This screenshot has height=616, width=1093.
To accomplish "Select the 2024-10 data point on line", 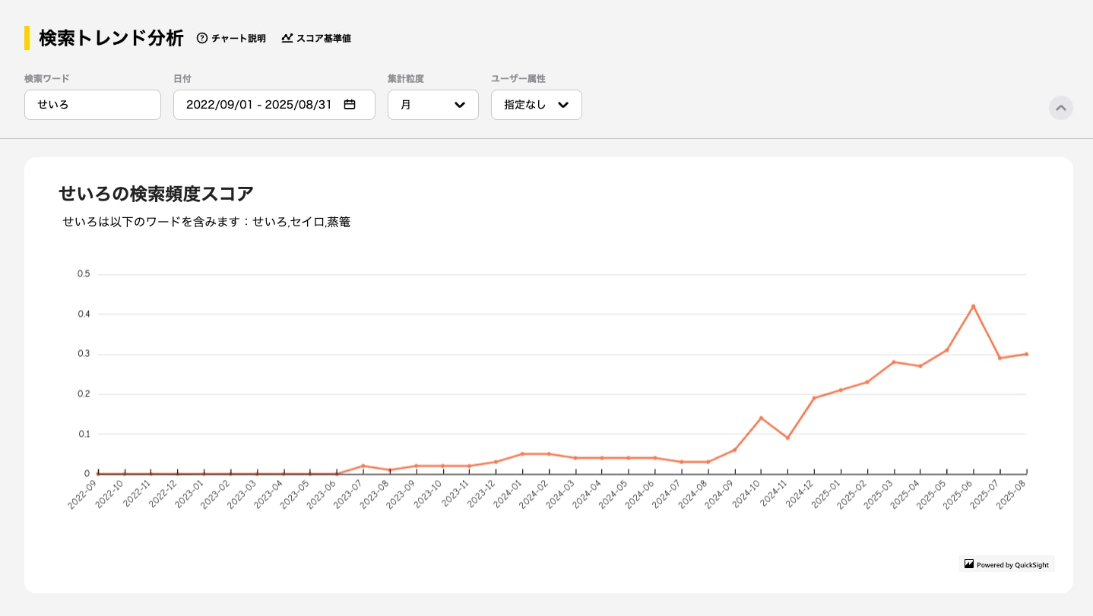I will click(761, 418).
